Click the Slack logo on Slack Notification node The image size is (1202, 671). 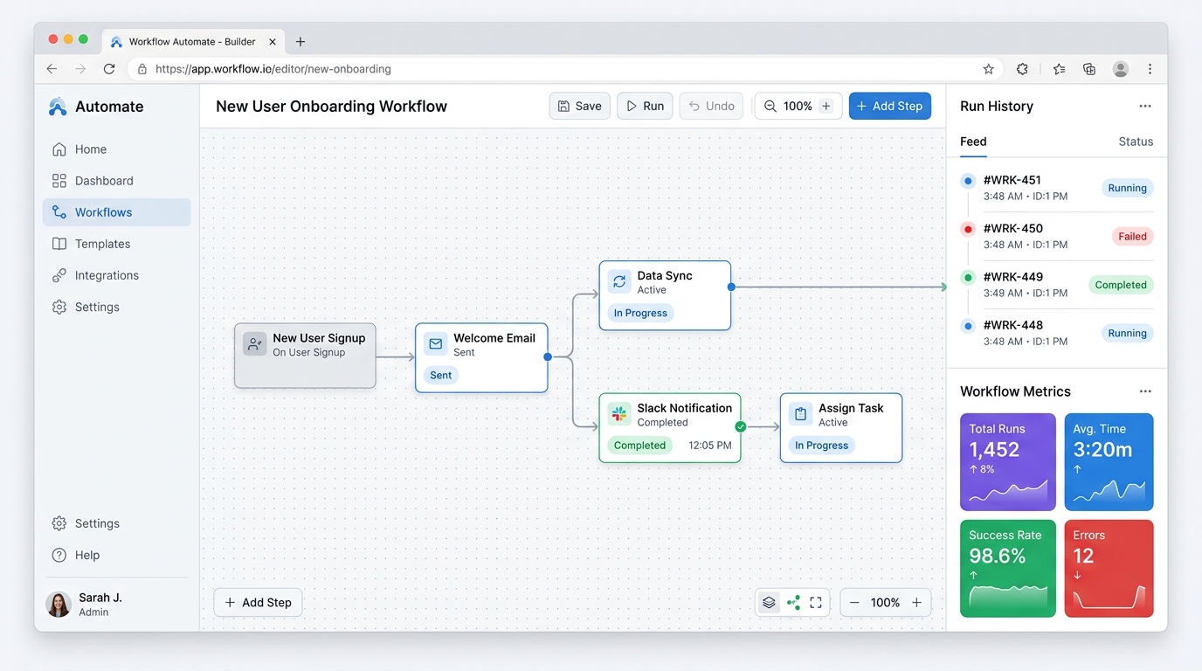click(619, 414)
